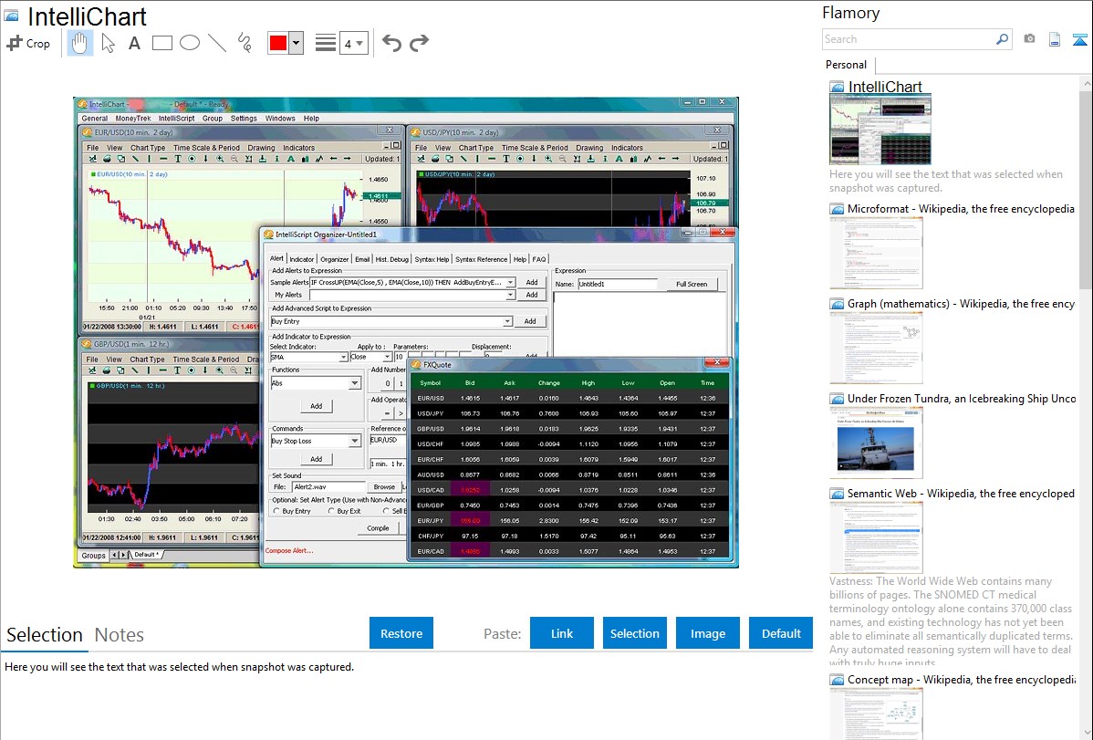The width and height of the screenshot is (1093, 740).
Task: Click the Groups tab in IntelliChart bottom bar
Action: tap(93, 556)
